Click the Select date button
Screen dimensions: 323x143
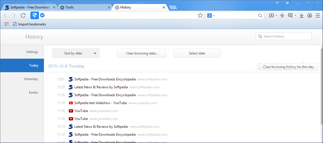(197, 53)
